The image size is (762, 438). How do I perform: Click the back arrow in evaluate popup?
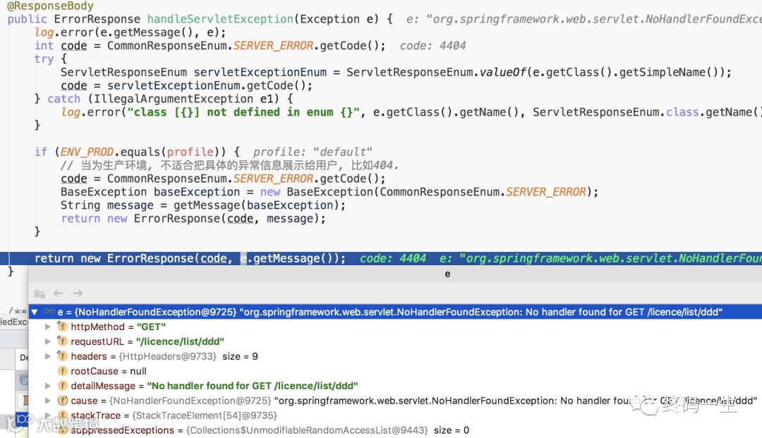coord(59,293)
